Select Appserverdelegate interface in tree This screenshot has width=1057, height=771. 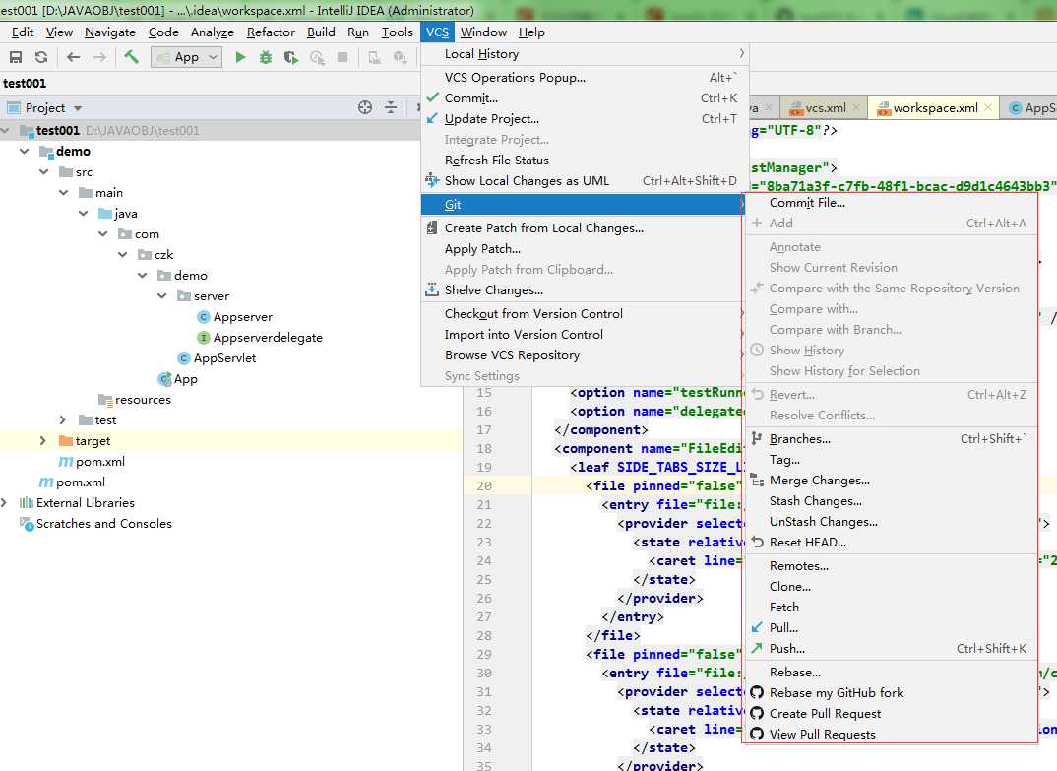click(260, 338)
